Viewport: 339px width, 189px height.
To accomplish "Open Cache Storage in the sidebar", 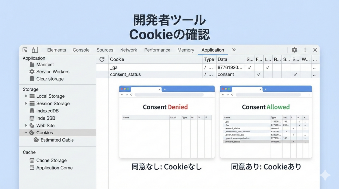I will point(51,160).
